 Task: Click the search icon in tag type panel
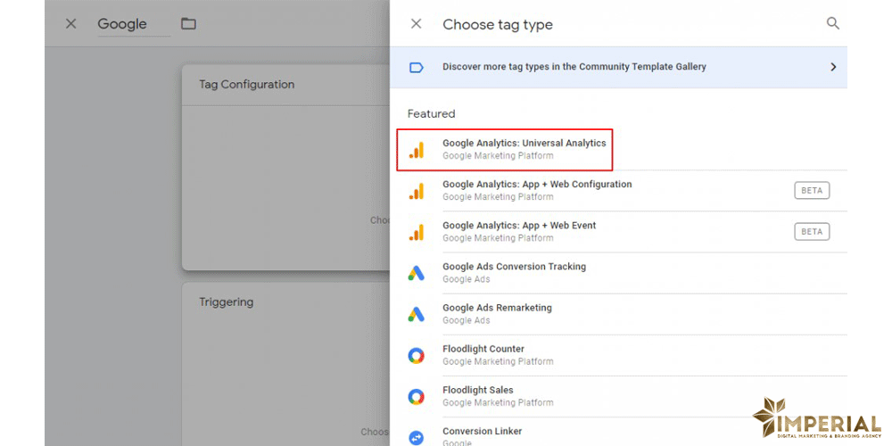pos(832,24)
